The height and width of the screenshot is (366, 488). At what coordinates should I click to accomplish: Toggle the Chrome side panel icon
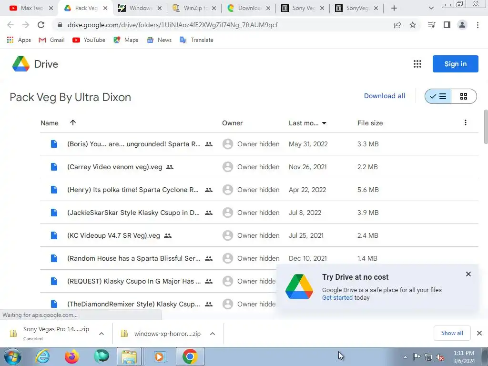[447, 25]
